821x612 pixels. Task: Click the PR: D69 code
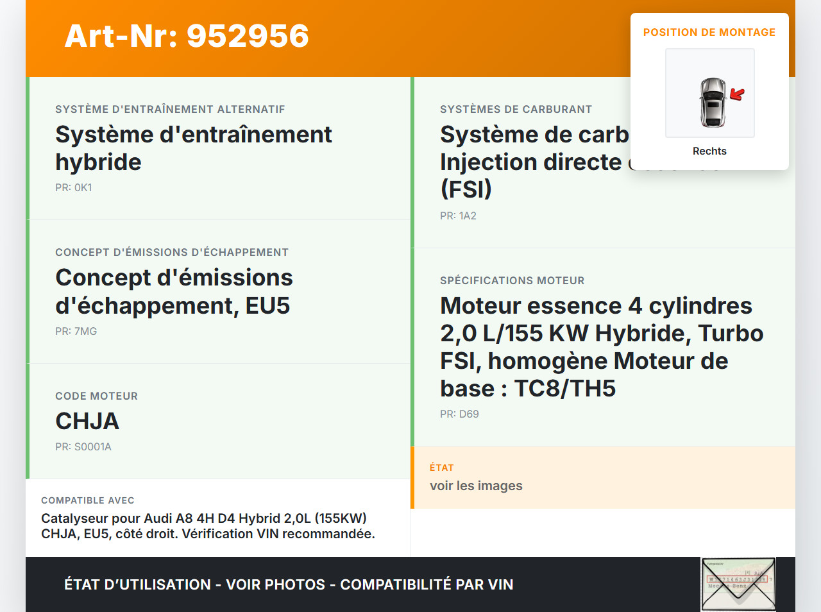[x=459, y=414]
